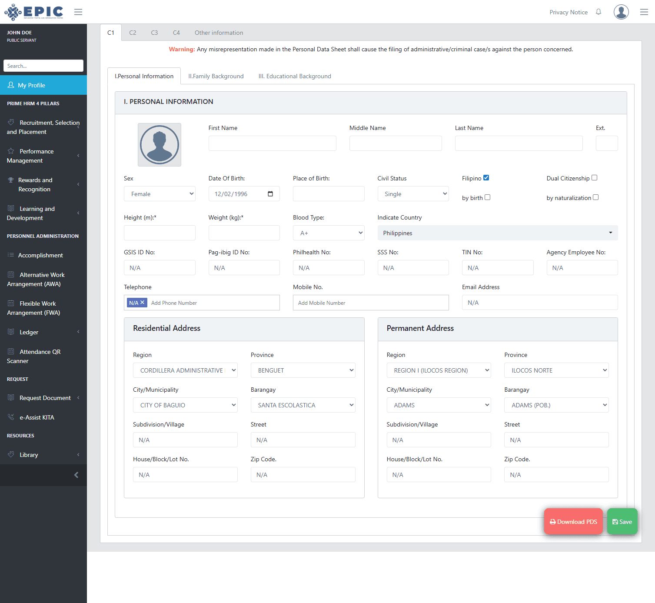Open Permanent Address Region dropdown

[x=439, y=370]
